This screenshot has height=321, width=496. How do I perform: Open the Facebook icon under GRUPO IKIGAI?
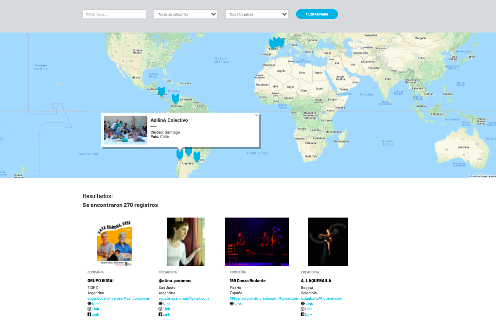coord(89,314)
